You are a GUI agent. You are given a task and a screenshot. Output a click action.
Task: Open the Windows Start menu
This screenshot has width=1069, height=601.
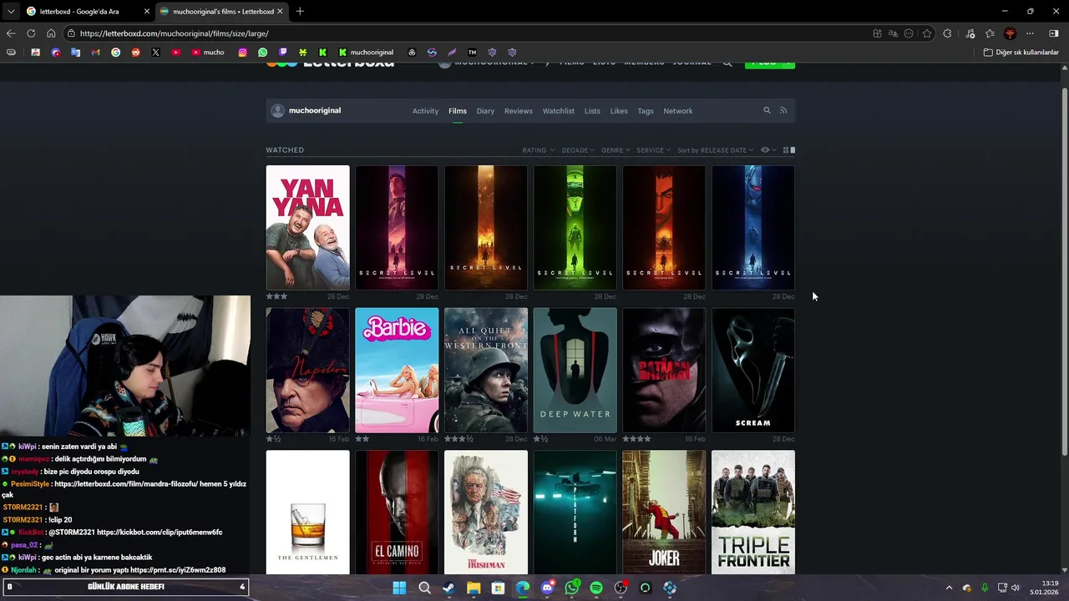click(x=399, y=588)
